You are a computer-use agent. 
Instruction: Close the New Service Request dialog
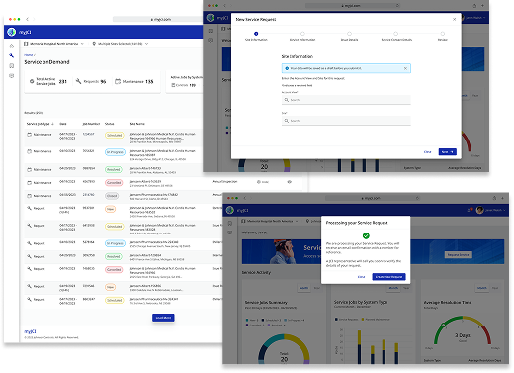[x=454, y=19]
